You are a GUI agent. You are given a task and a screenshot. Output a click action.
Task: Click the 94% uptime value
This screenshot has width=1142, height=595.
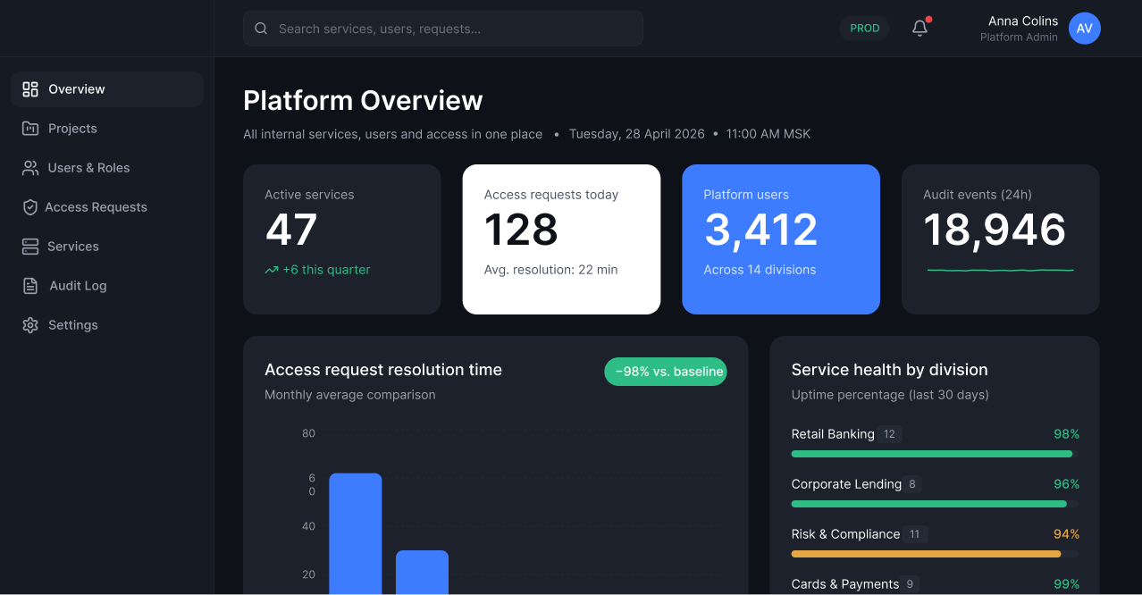coord(1066,534)
